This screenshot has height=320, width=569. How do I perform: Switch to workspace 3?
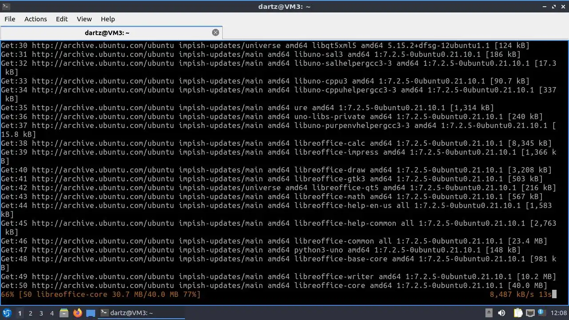(41, 313)
